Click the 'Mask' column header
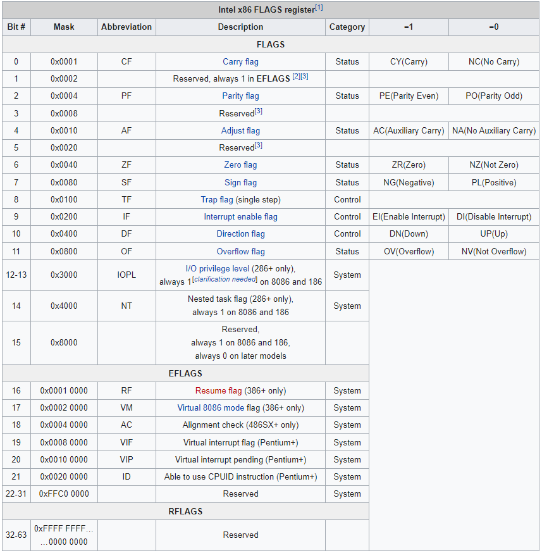The width and height of the screenshot is (542, 553). click(64, 27)
